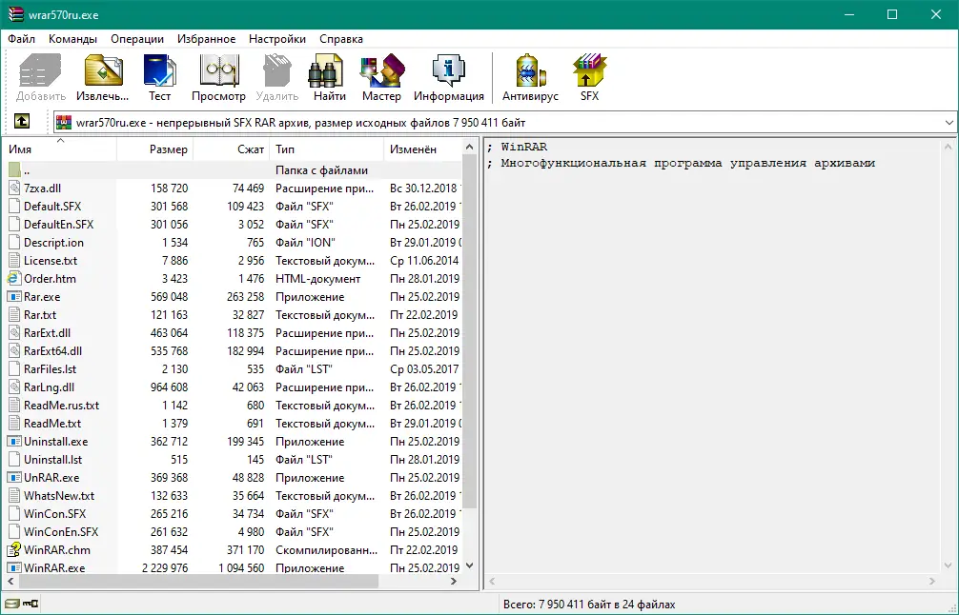
Task: Open internal viewer via Просмотр icon
Action: [218, 74]
